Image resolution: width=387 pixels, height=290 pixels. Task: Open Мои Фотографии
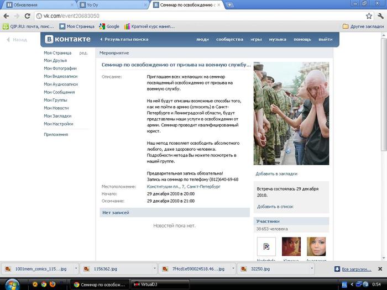[60, 68]
